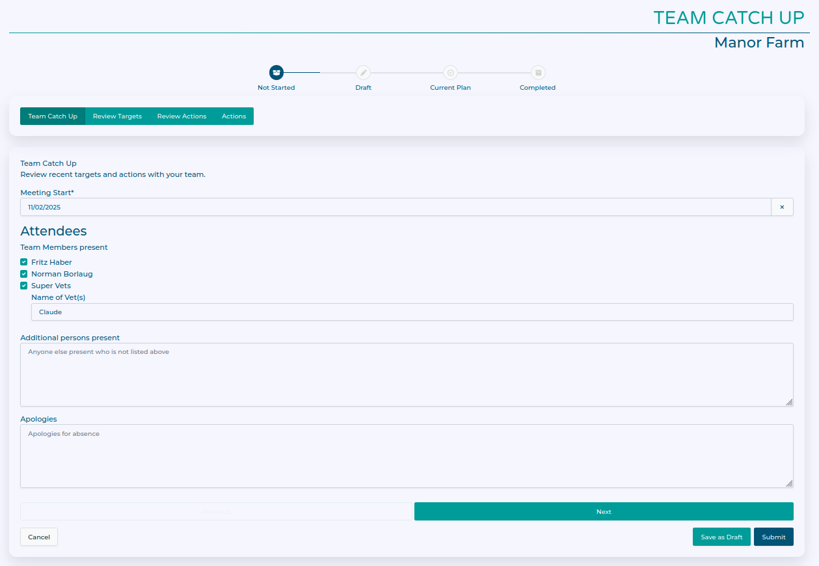The width and height of the screenshot is (819, 566).
Task: Click the Apologies textarea resize handle
Action: 789,483
